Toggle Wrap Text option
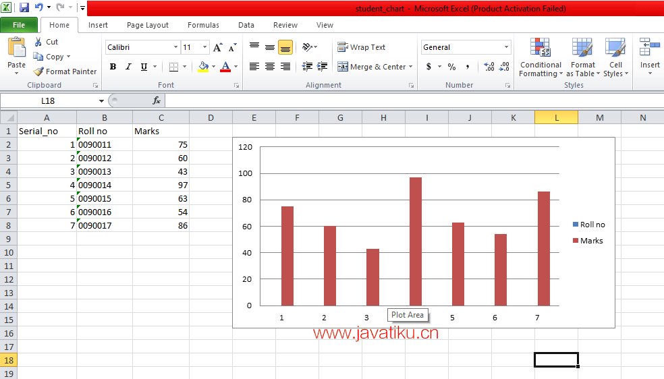Screen dimensions: 664x379 [x=362, y=47]
